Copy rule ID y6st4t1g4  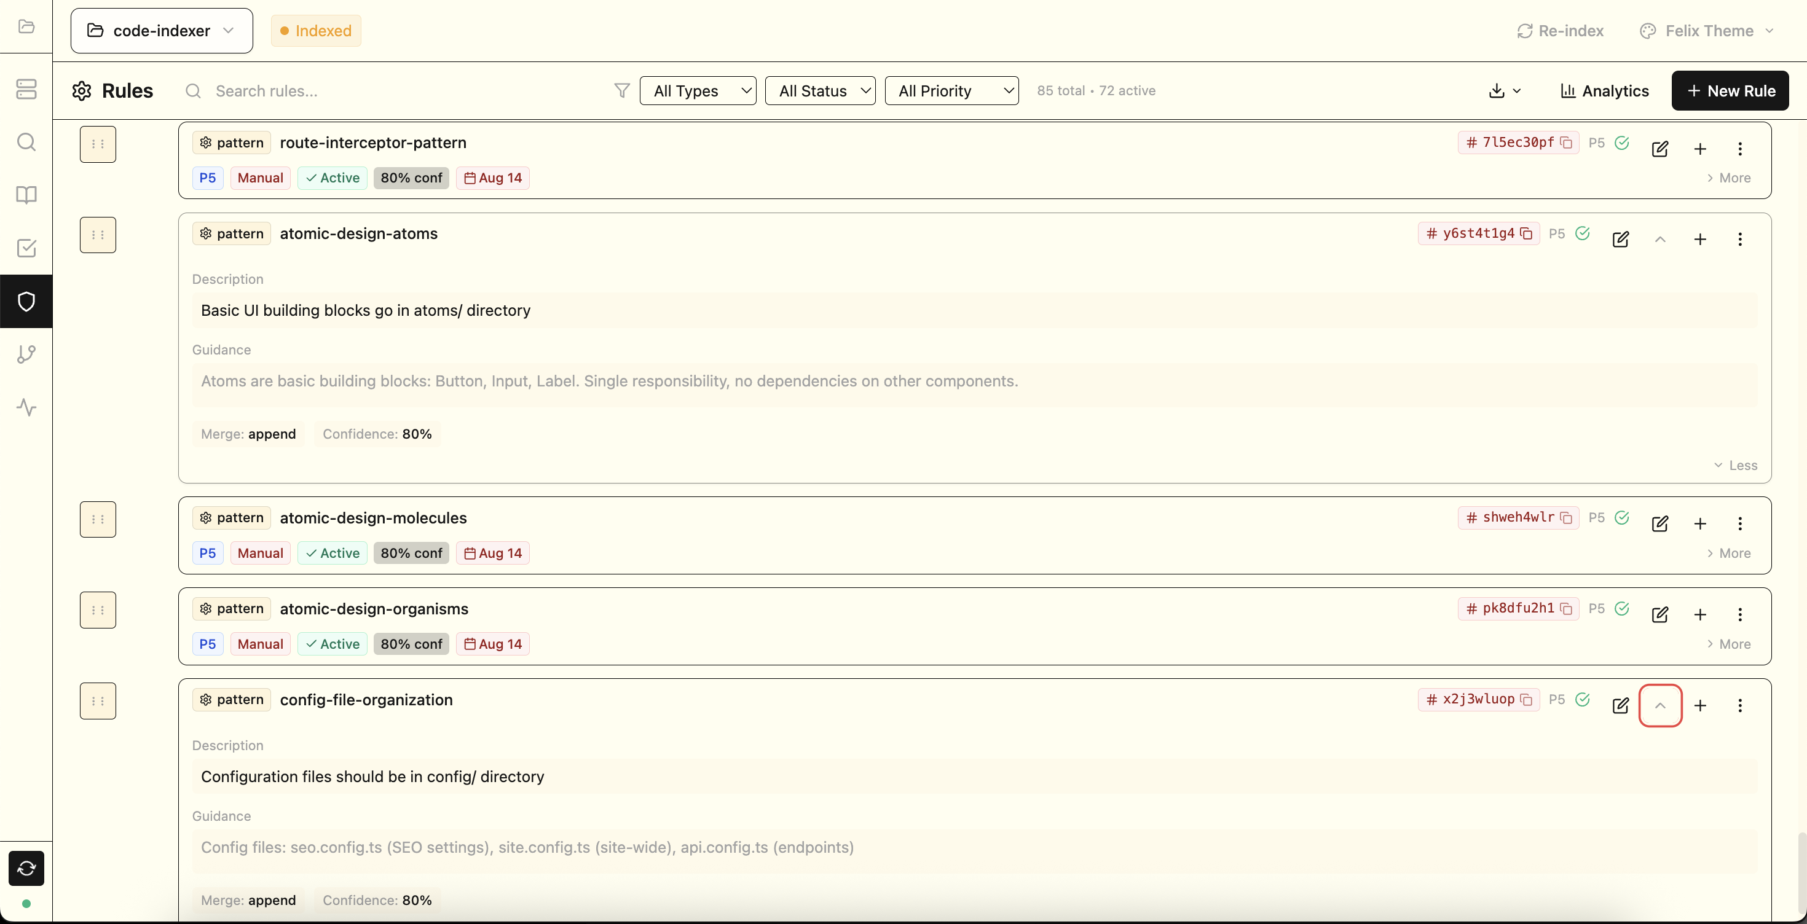(1526, 233)
